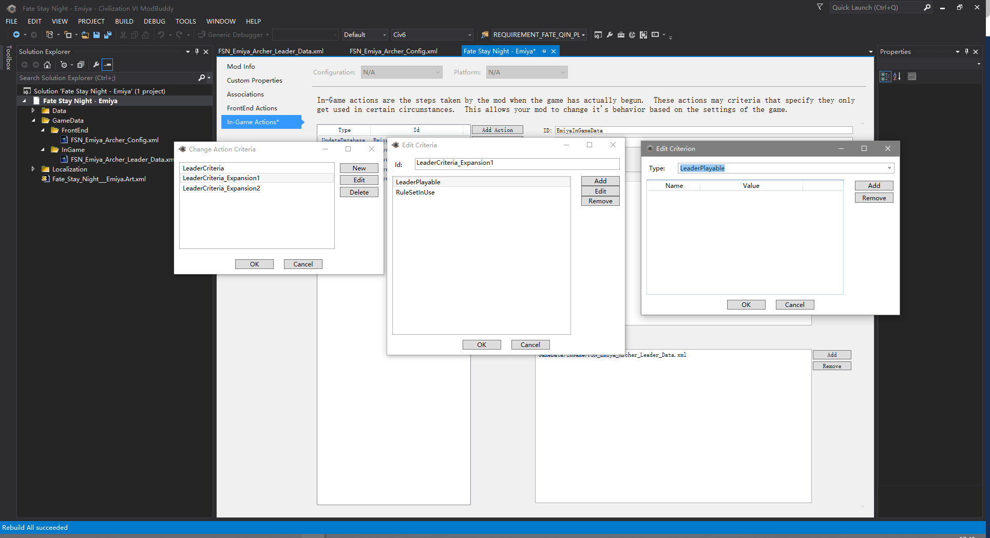Click Cancel in Edit Criteria dialog
This screenshot has height=538, width=990.
pos(530,345)
